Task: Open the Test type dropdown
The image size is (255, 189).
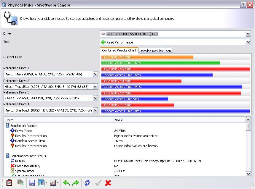Action: tap(248, 42)
